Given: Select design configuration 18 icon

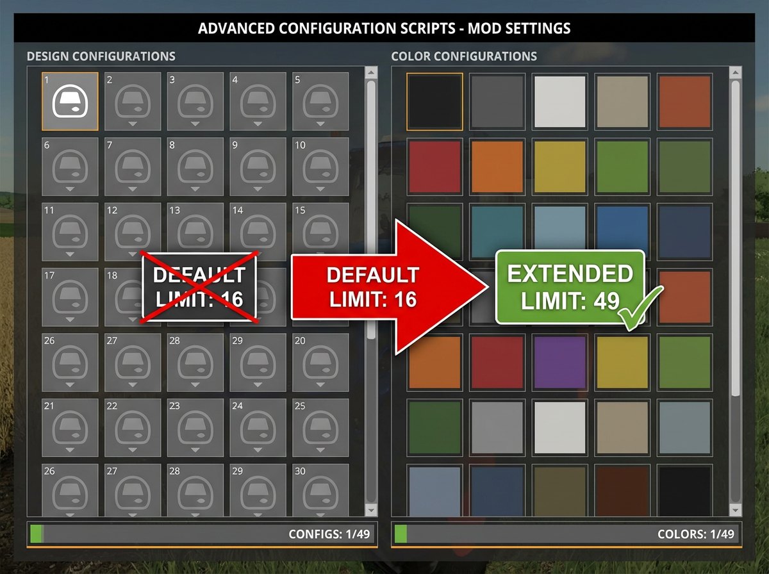Looking at the screenshot, I should pyautogui.click(x=123, y=297).
